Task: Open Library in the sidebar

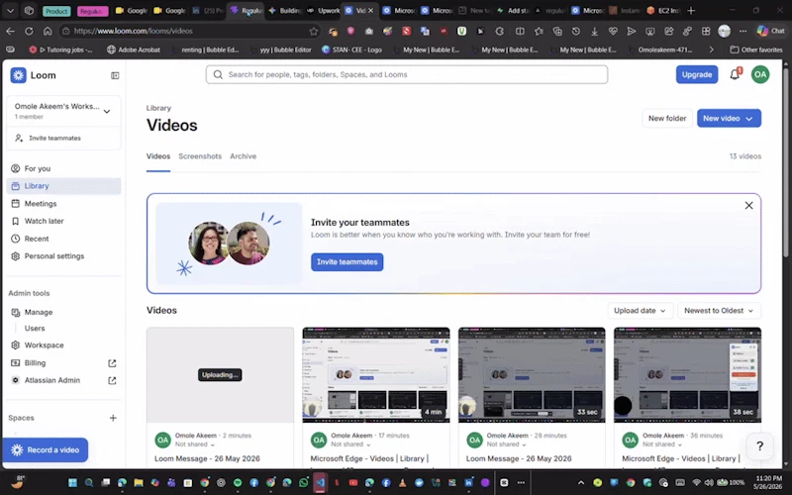Action: coord(63,186)
